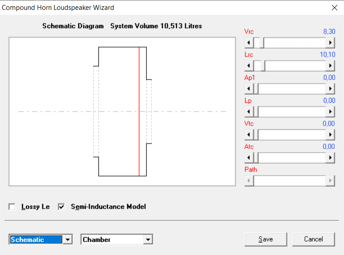This screenshot has width=344, height=255.
Task: Decrease Ap1 with its left arrow
Action: (249, 88)
